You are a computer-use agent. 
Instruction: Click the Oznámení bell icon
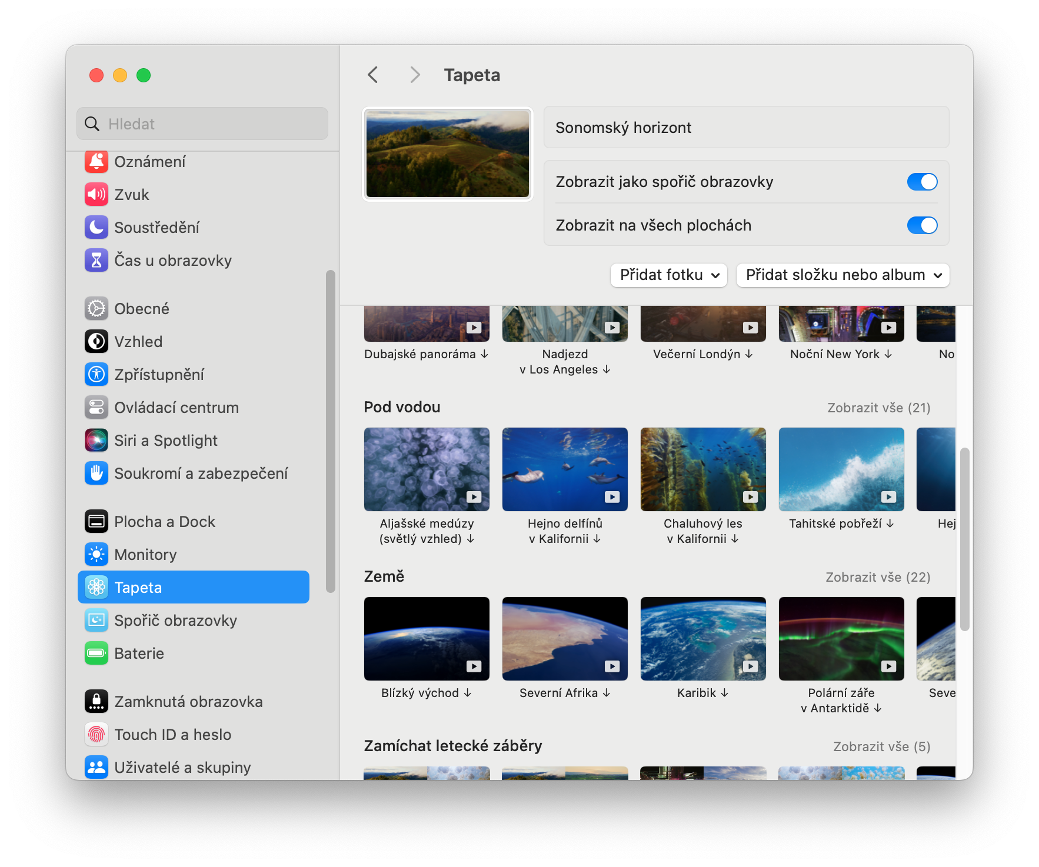click(96, 162)
